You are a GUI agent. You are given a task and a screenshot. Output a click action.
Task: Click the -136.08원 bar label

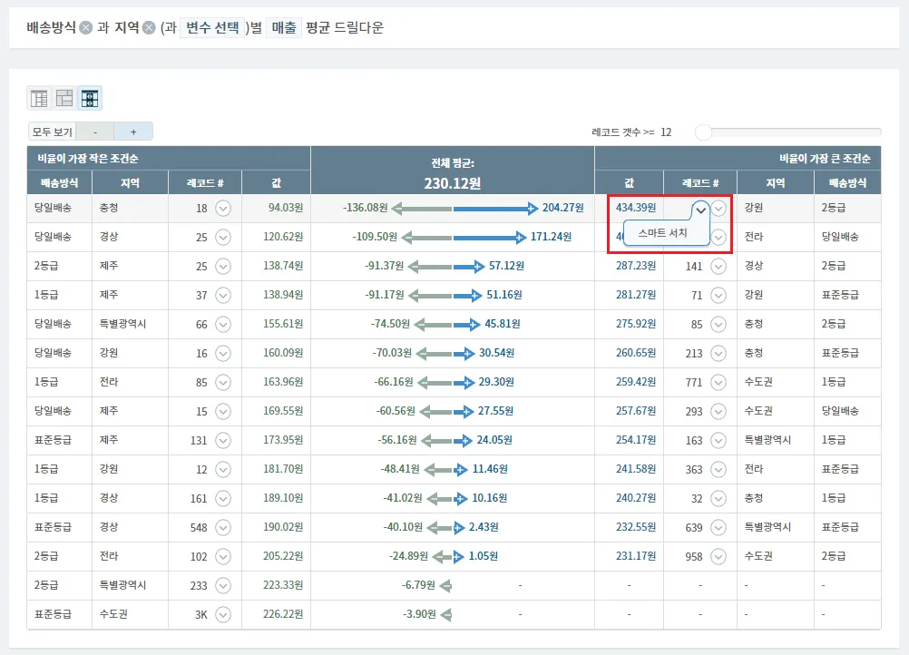(x=366, y=208)
